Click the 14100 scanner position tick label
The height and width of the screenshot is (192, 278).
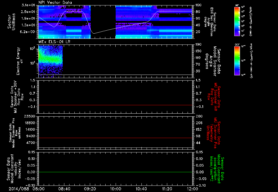coord(30,129)
